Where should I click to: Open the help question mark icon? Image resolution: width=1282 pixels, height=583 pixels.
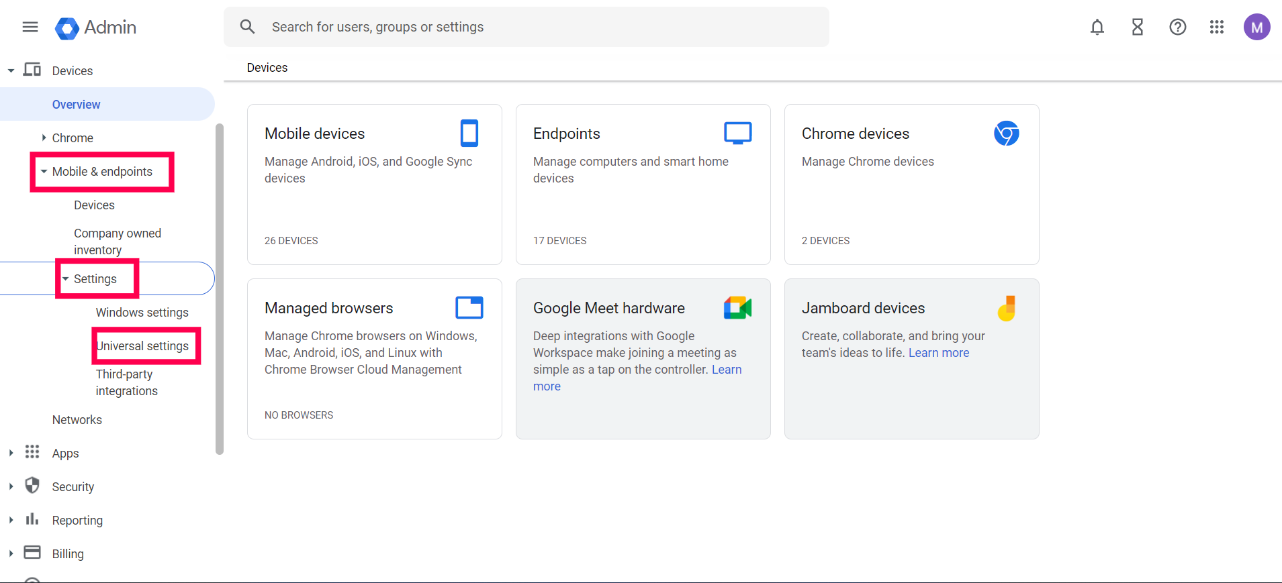click(x=1177, y=27)
